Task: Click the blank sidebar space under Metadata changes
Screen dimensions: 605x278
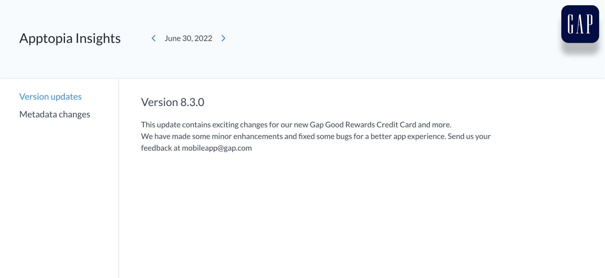Action: 59,198
